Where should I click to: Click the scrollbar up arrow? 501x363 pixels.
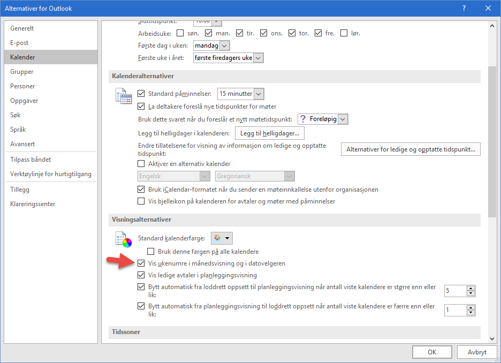tap(492, 26)
